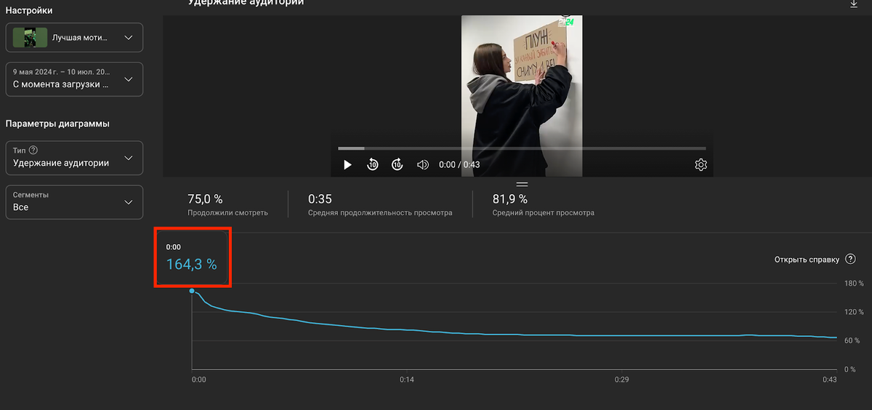Image resolution: width=872 pixels, height=410 pixels.
Task: Click the 0:43 axis label on the chart
Action: 829,380
